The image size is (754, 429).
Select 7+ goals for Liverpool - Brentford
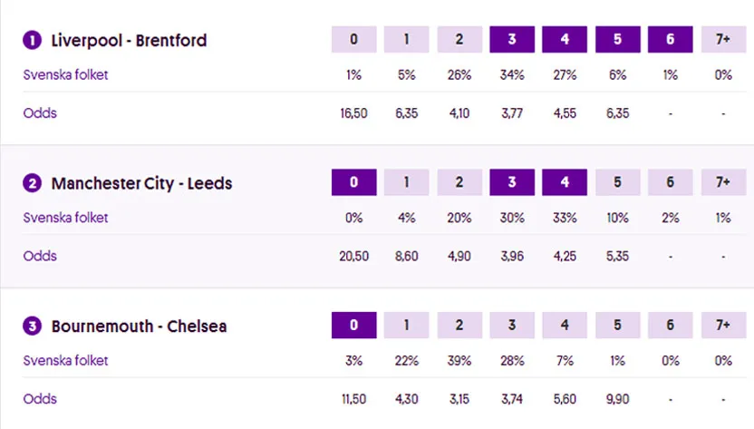[x=723, y=40]
